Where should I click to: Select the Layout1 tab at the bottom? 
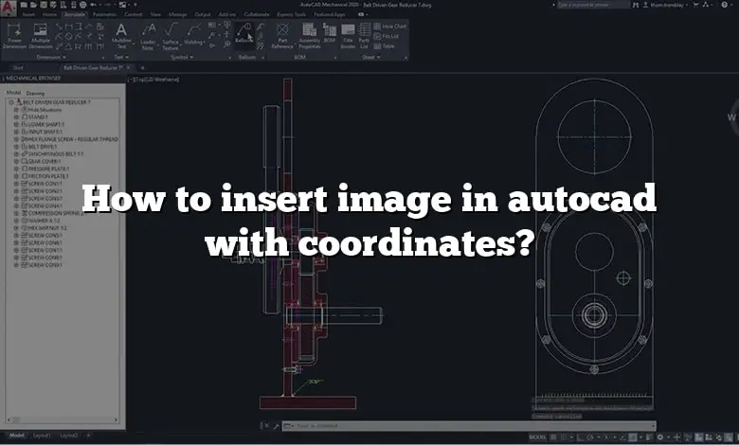(x=41, y=436)
